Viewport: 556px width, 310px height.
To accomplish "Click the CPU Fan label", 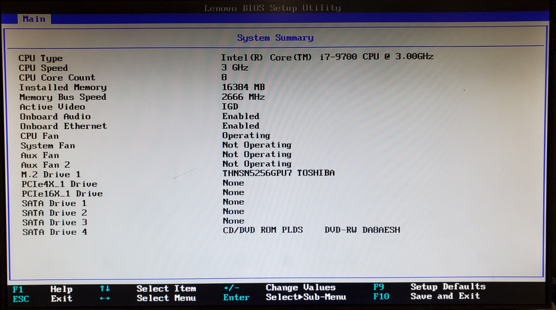I will click(39, 136).
